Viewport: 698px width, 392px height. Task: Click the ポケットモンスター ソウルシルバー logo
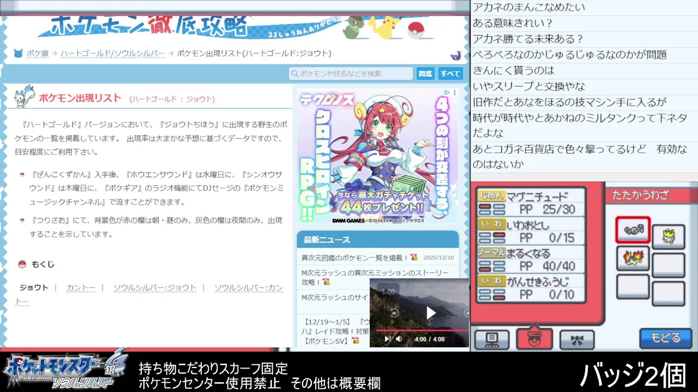[65, 370]
